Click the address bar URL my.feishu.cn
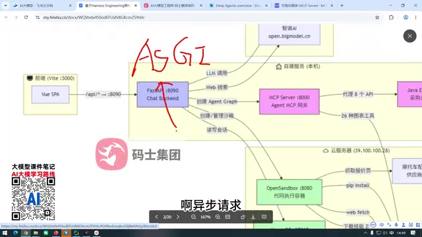This screenshot has height=237, width=422. click(x=94, y=17)
